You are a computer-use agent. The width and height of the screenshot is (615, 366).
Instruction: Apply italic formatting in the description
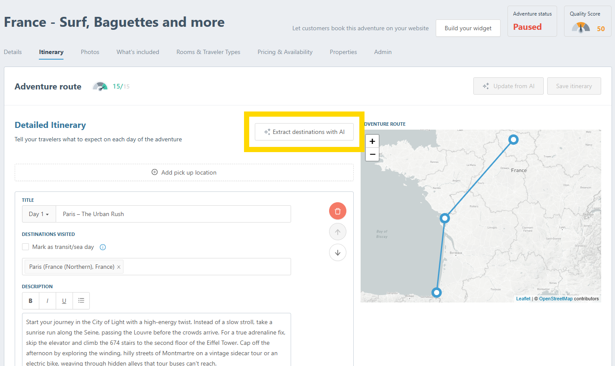(x=48, y=301)
